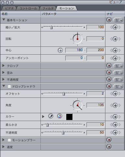Switch to the ビデオ tab
This screenshot has height=157, width=125.
tap(9, 8)
